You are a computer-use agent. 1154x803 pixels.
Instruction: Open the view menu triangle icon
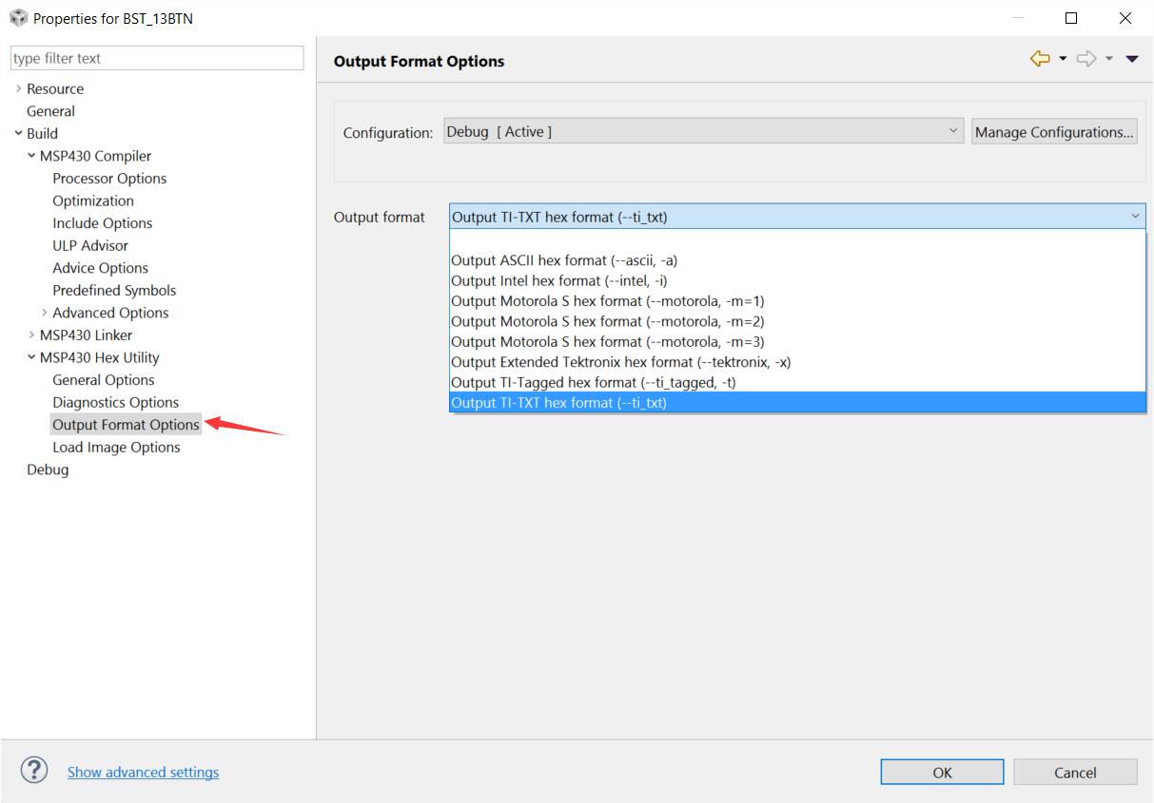coord(1132,59)
